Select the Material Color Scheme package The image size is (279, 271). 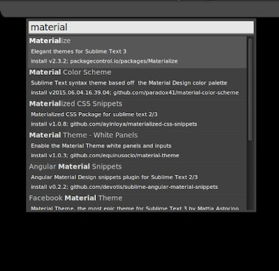click(x=70, y=72)
